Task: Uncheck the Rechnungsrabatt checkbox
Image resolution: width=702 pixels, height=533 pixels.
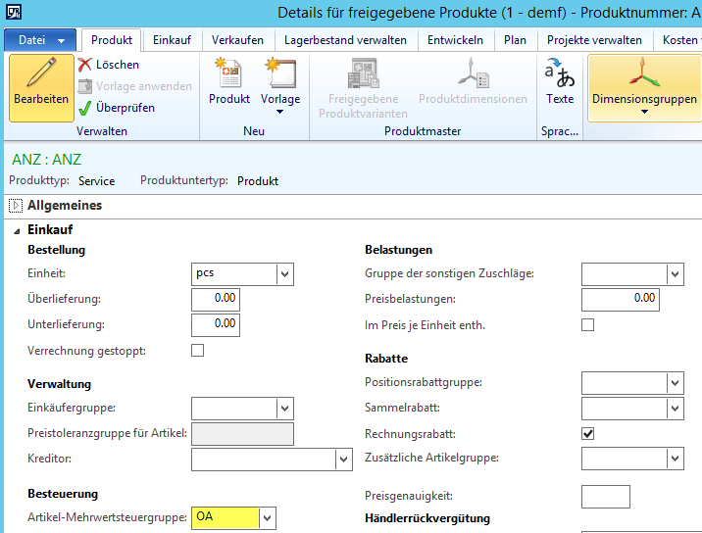Action: click(x=588, y=433)
